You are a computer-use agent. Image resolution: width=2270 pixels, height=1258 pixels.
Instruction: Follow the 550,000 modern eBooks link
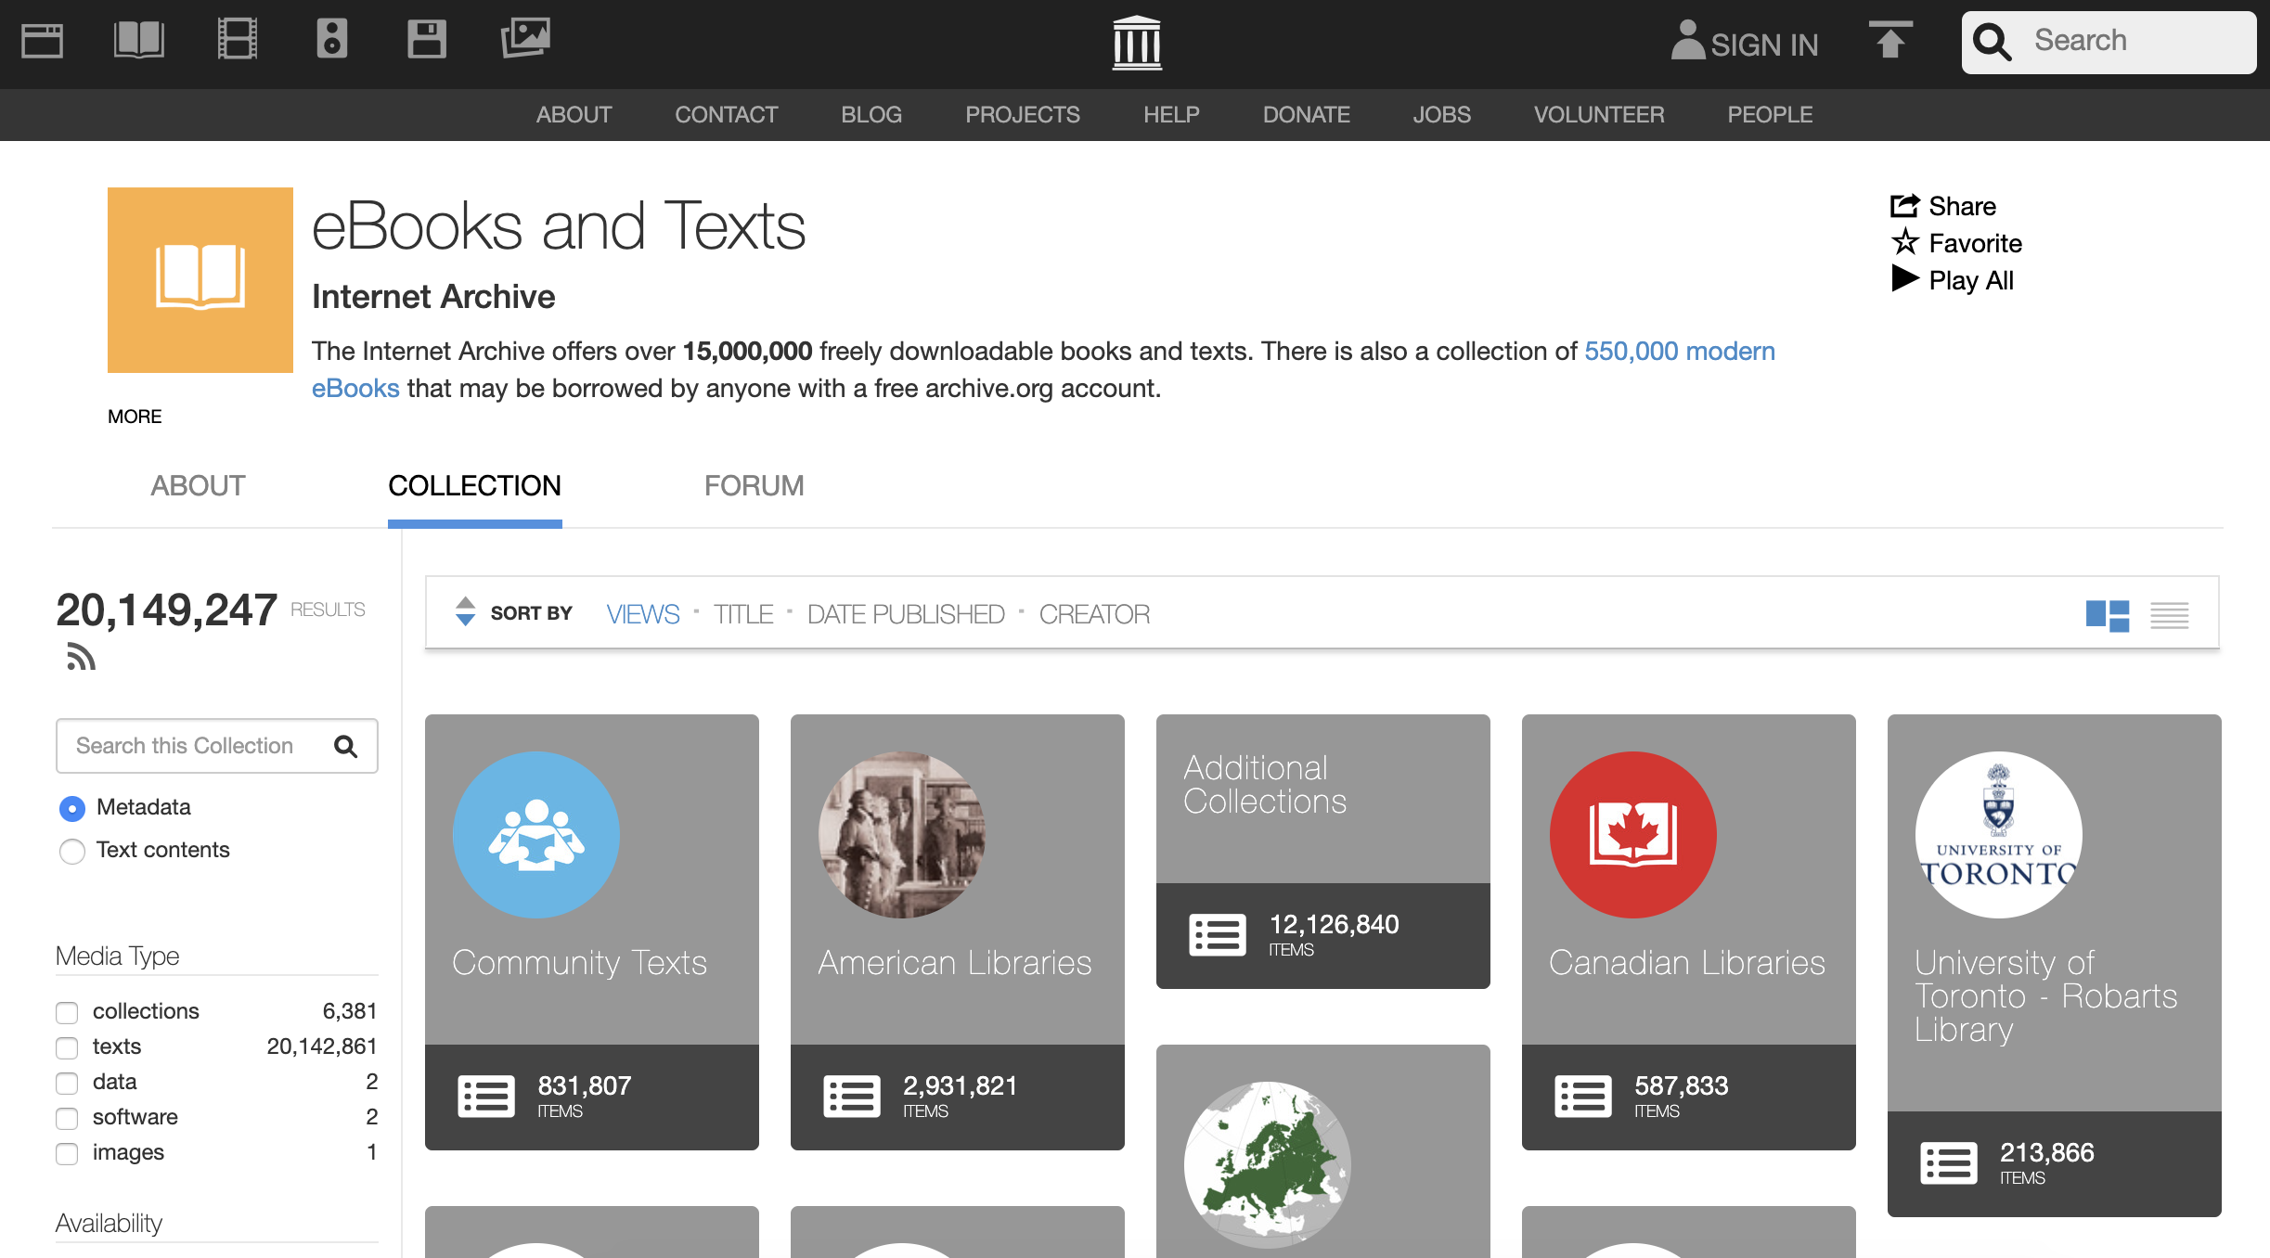[x=1678, y=352]
